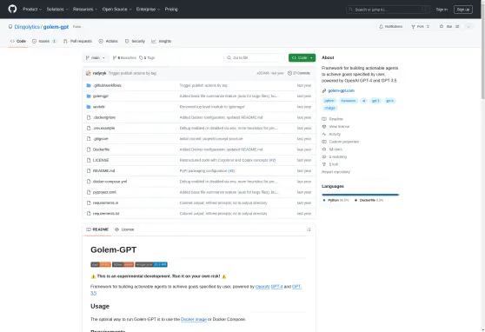Open the Dingolytics organization link
The height and width of the screenshot is (332, 485).
(x=27, y=27)
